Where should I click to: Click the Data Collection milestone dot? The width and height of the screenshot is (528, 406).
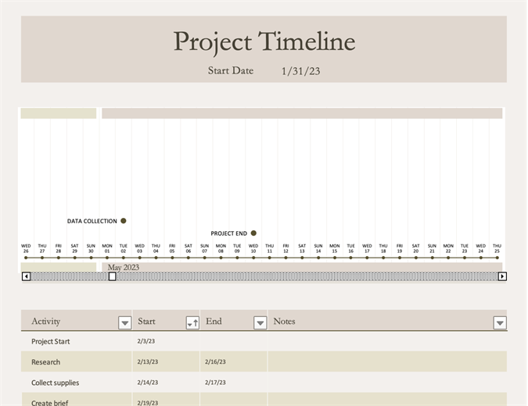pyautogui.click(x=124, y=221)
